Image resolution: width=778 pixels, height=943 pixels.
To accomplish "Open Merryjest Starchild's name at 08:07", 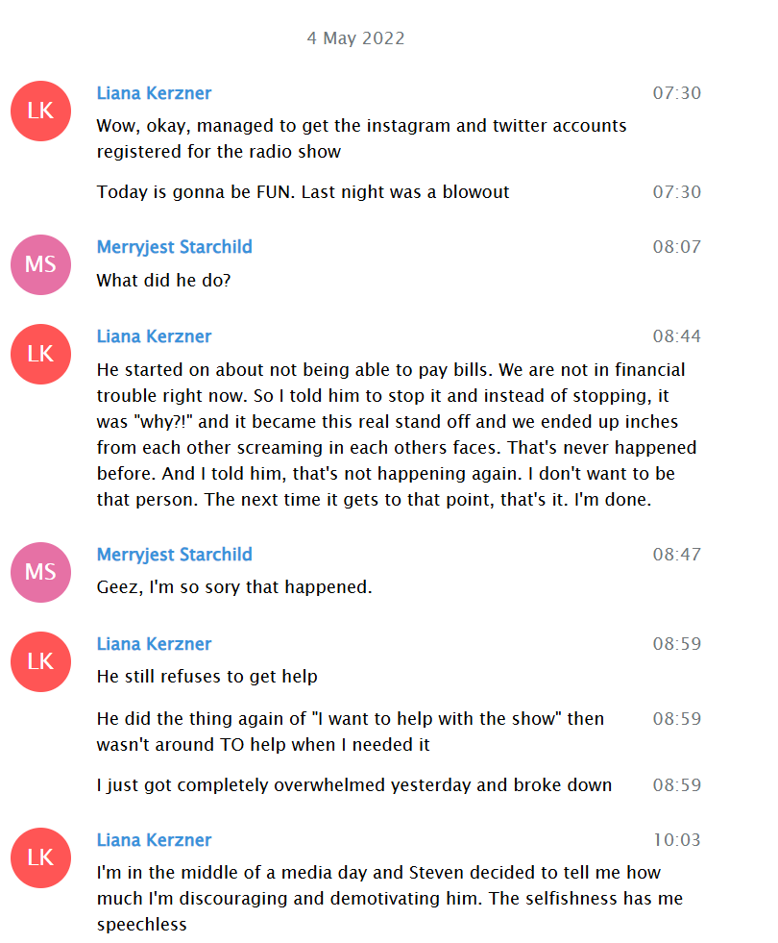I will (174, 247).
